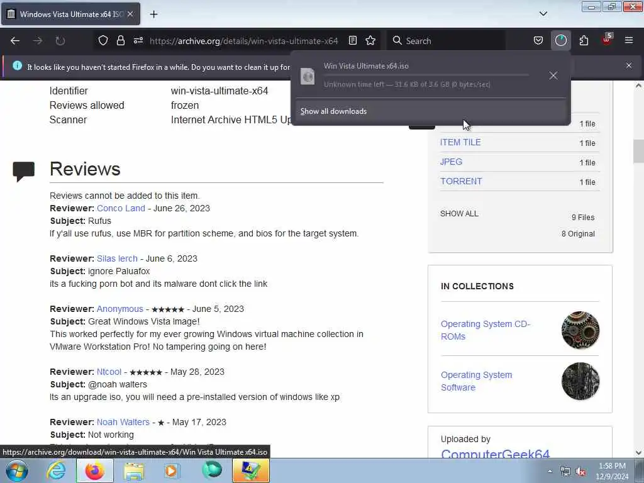Open the red extension icon with badge 5

tap(607, 40)
